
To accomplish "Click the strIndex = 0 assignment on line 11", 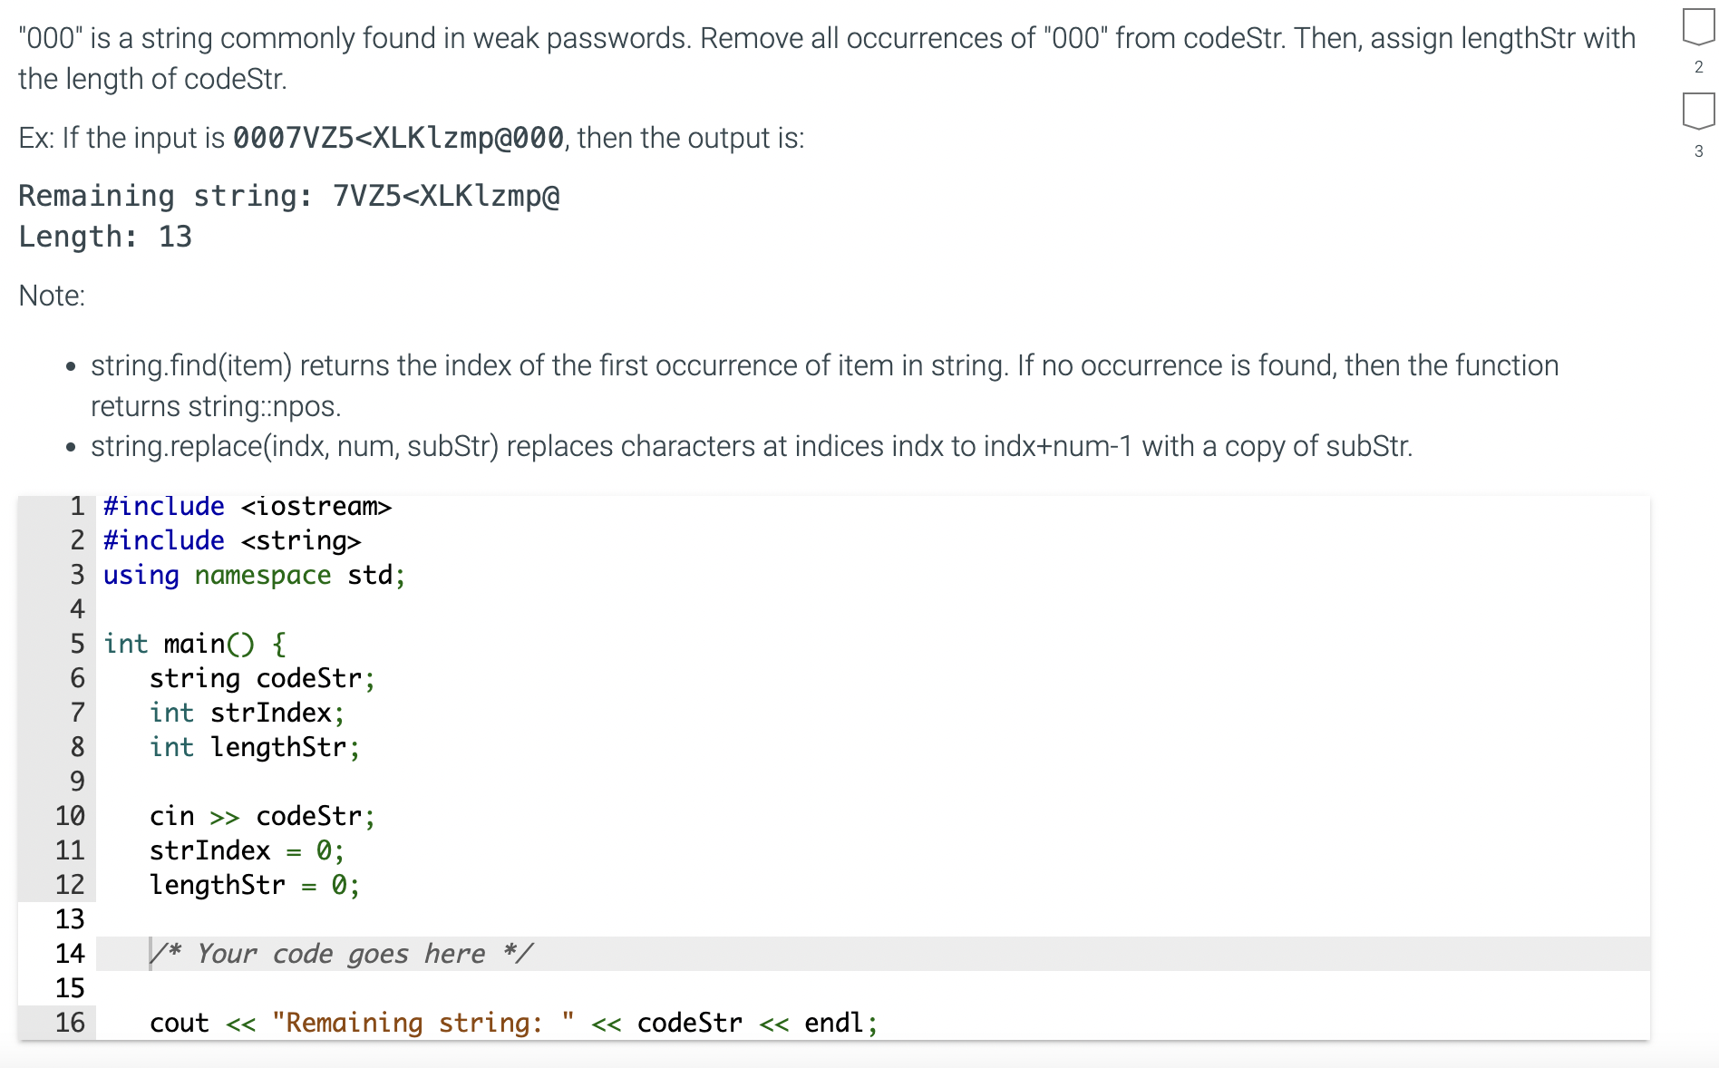I will pyautogui.click(x=247, y=850).
